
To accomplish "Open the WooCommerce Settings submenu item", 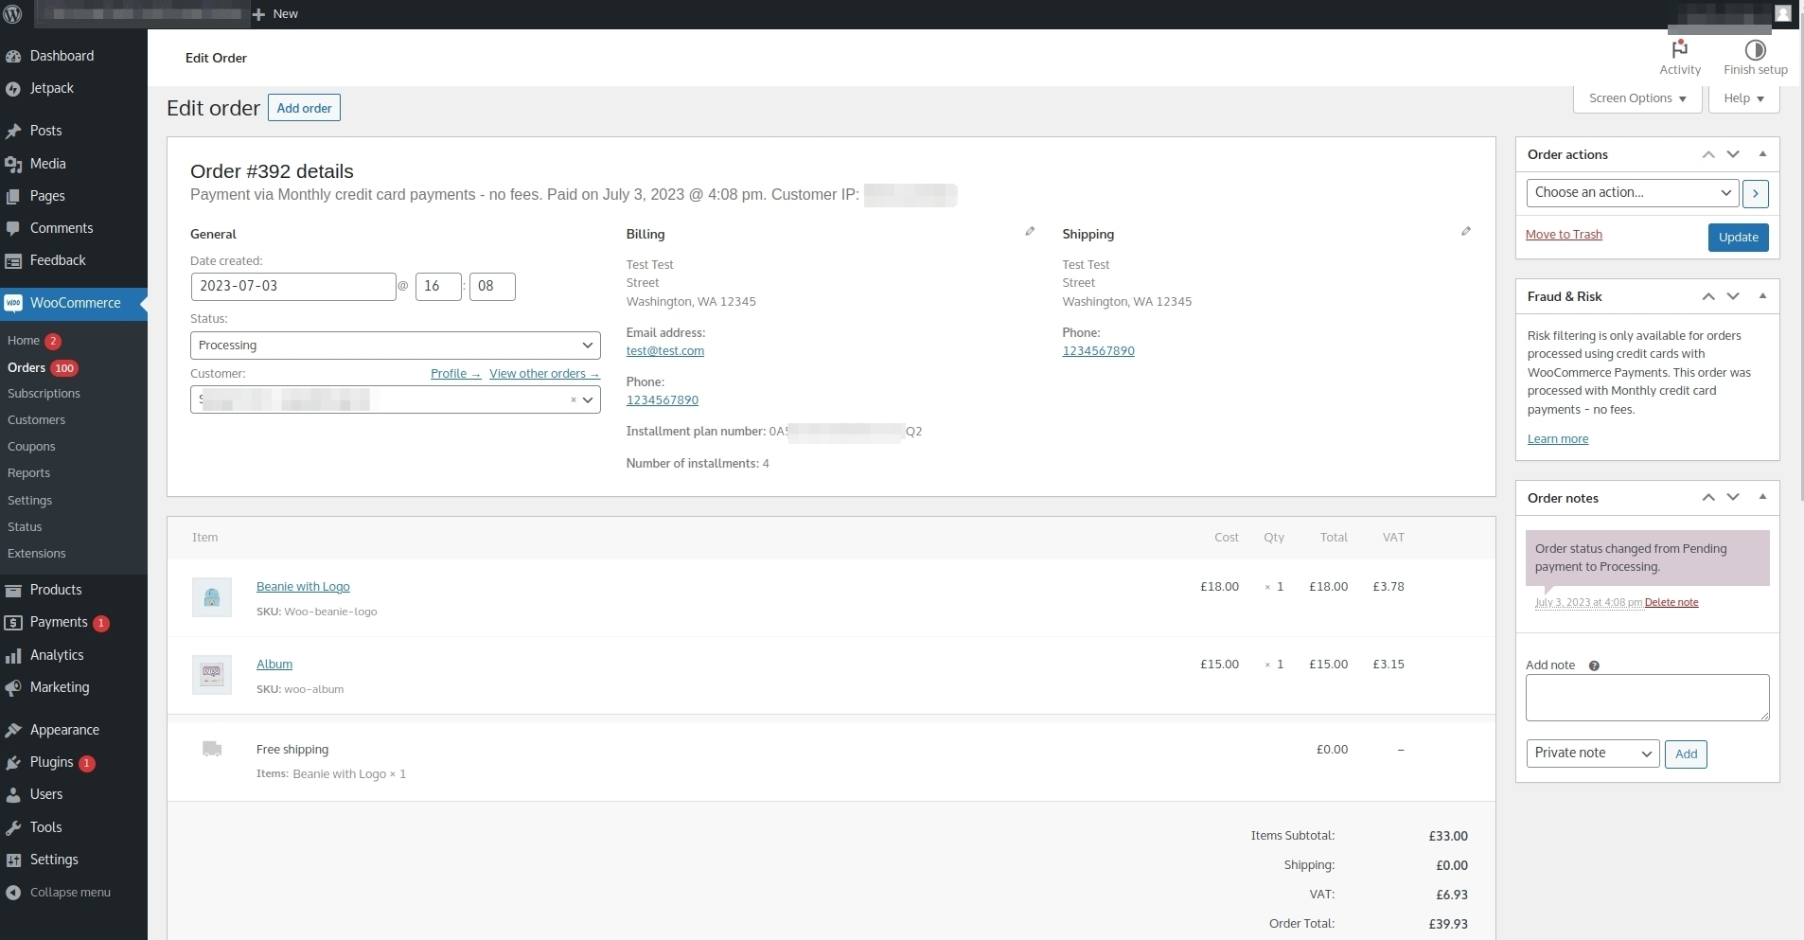I will coord(29,501).
